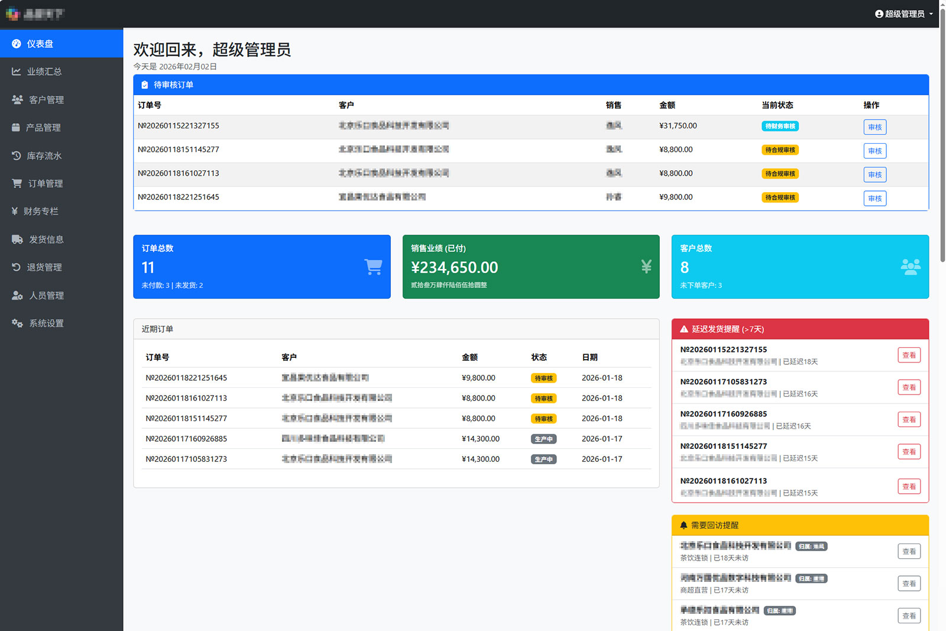Click 查看 for the 18-day unvisited customer
The height and width of the screenshot is (631, 946).
909,552
